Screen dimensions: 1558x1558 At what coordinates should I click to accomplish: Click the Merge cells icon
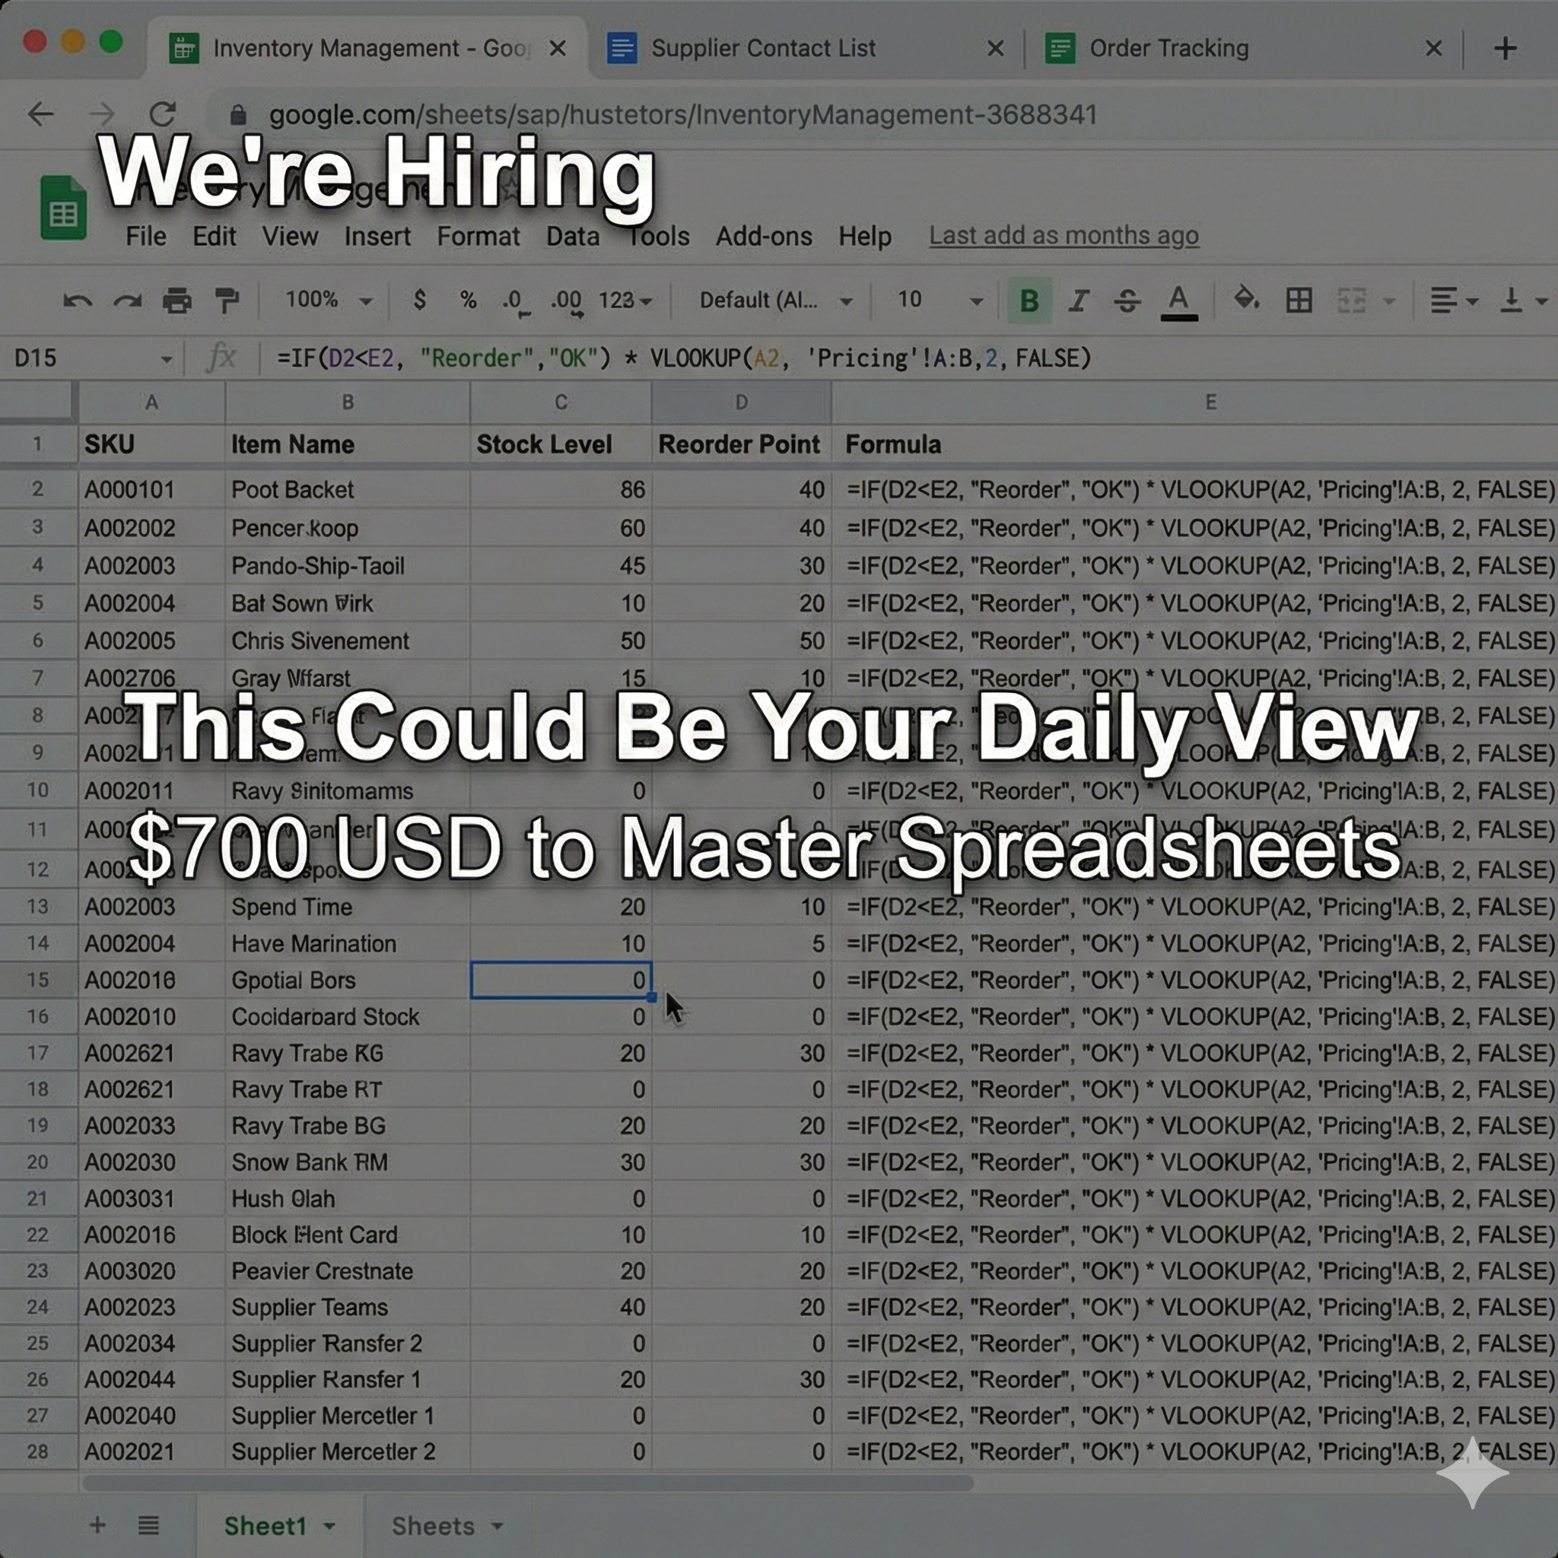pyautogui.click(x=1352, y=300)
